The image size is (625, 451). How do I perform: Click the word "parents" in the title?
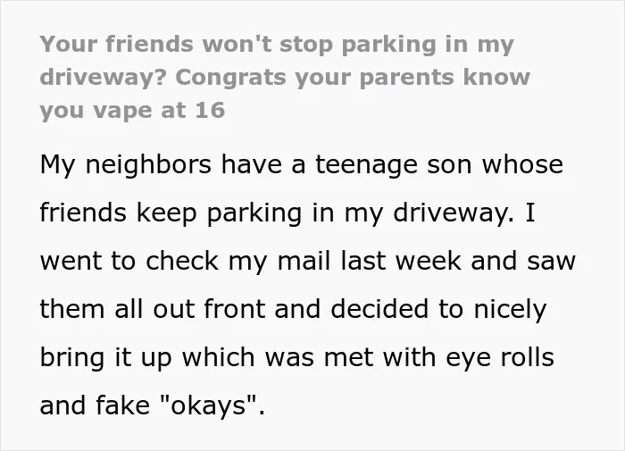406,78
